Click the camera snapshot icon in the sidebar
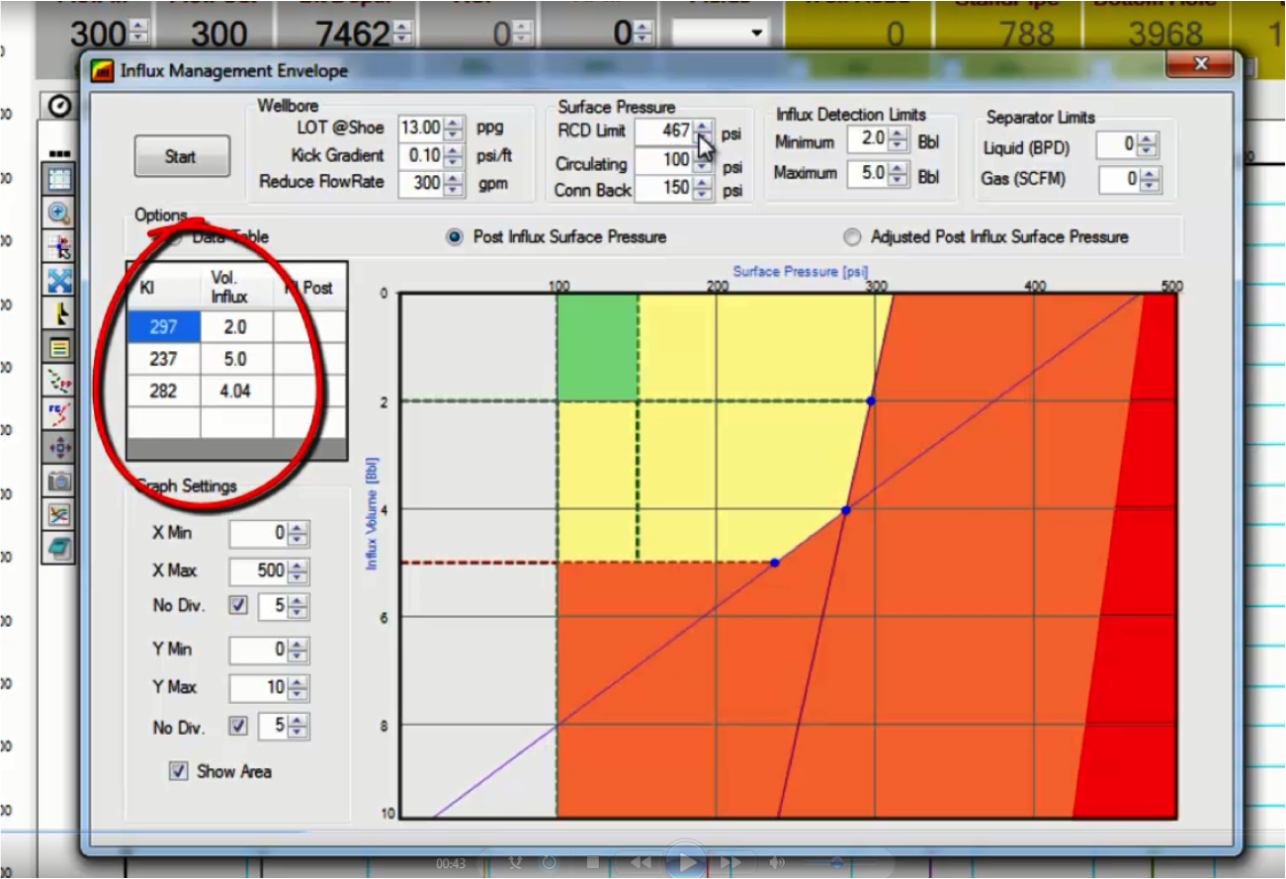Image resolution: width=1286 pixels, height=879 pixels. click(59, 480)
